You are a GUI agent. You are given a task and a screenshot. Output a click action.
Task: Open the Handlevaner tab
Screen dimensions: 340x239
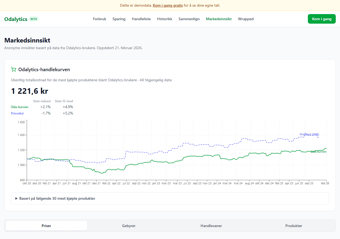click(x=211, y=226)
